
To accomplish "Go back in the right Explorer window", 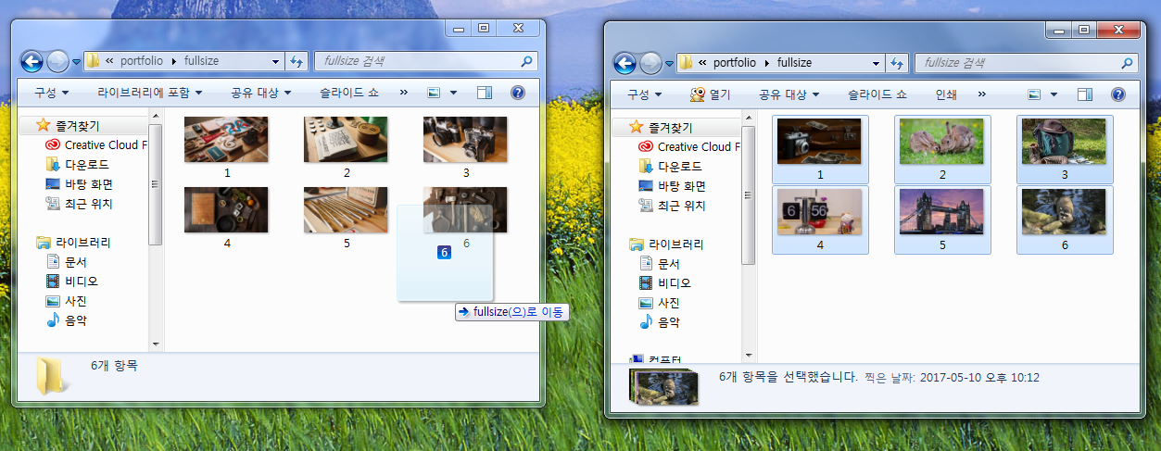I will point(625,63).
